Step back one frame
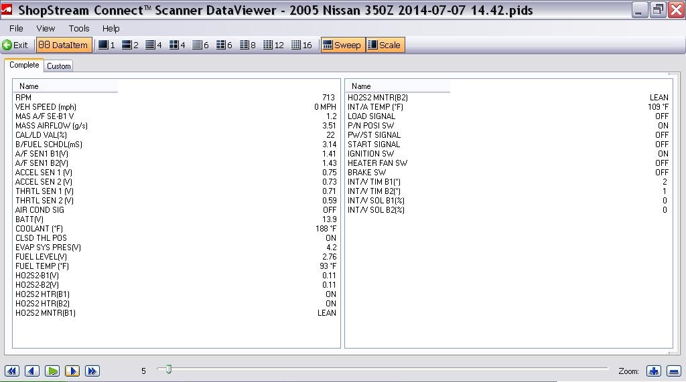This screenshot has width=686, height=382. [x=32, y=371]
